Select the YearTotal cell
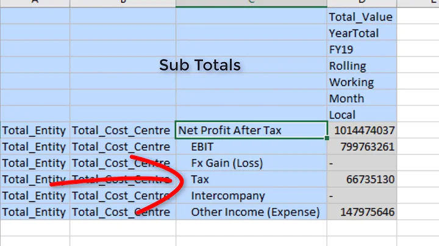Screen dimensions: 439x246 click(x=362, y=32)
